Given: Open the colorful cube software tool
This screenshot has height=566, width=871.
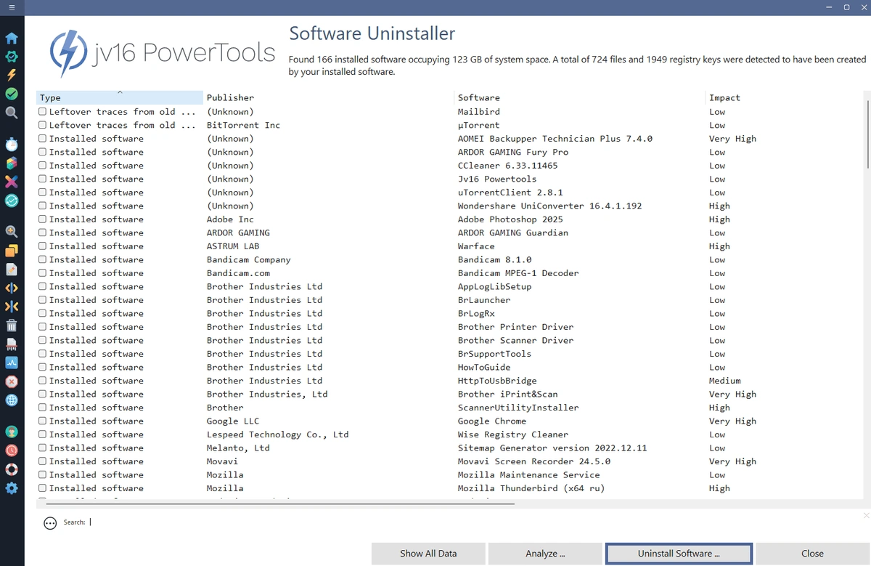Looking at the screenshot, I should 12,162.
